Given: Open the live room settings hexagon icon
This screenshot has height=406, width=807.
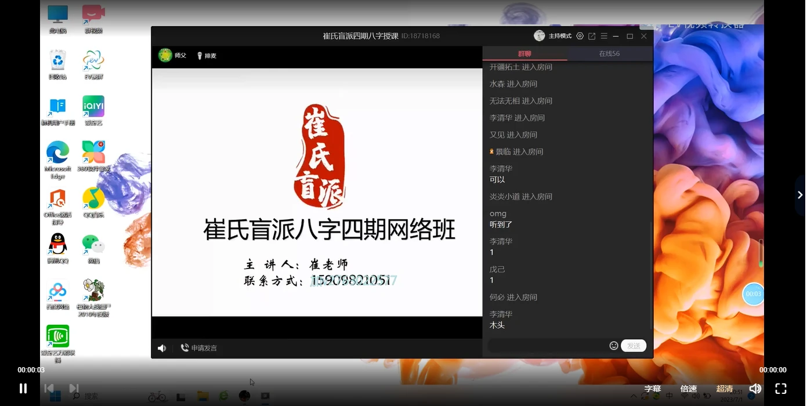Looking at the screenshot, I should [580, 36].
